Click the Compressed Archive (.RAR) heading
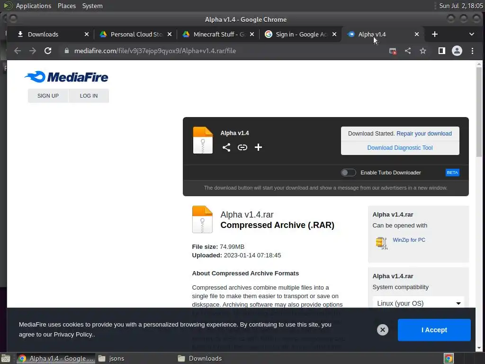Viewport: 485px width, 364px height. [277, 225]
